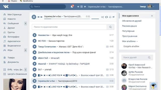Screen dimensions: 161x90
Task: Play 'EA7 – улетай.'
Action: (x=34, y=69)
